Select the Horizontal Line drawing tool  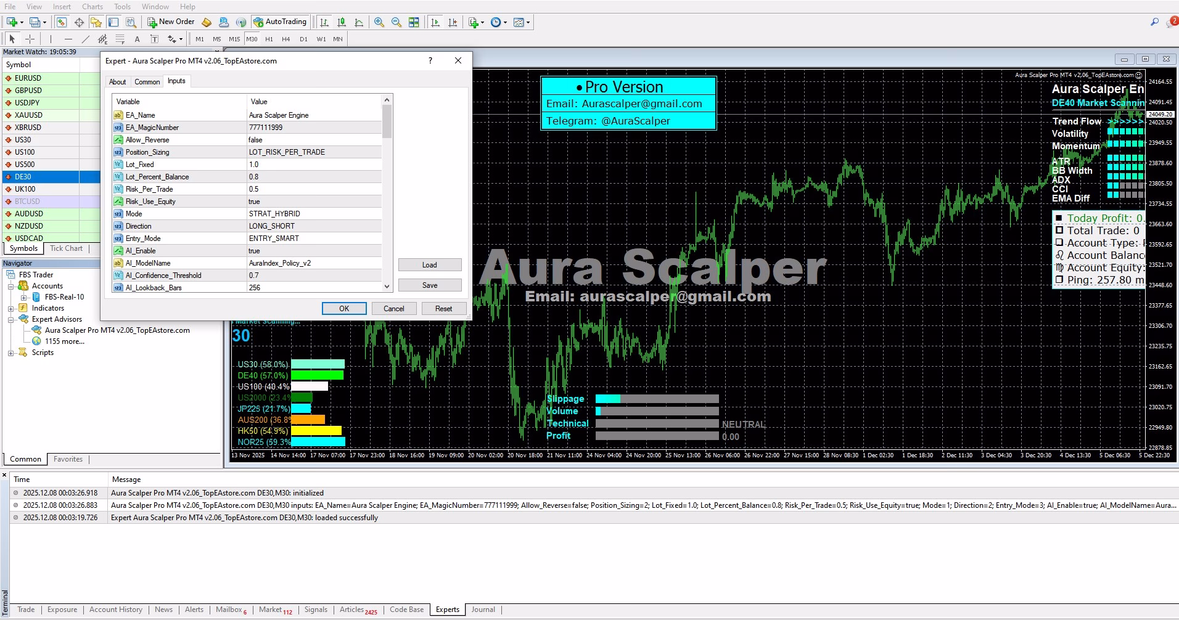68,39
